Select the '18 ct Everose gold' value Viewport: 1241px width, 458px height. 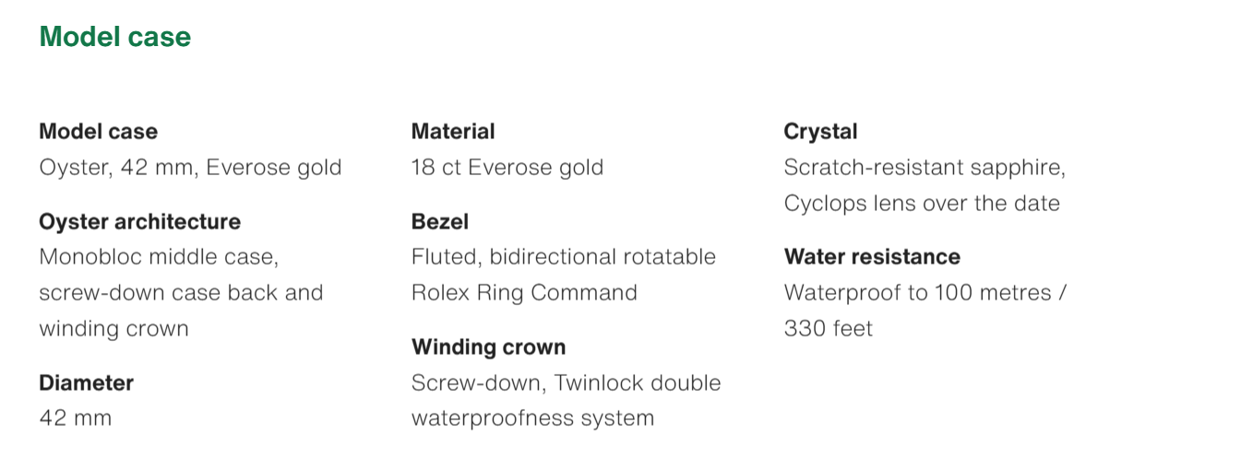pos(507,168)
